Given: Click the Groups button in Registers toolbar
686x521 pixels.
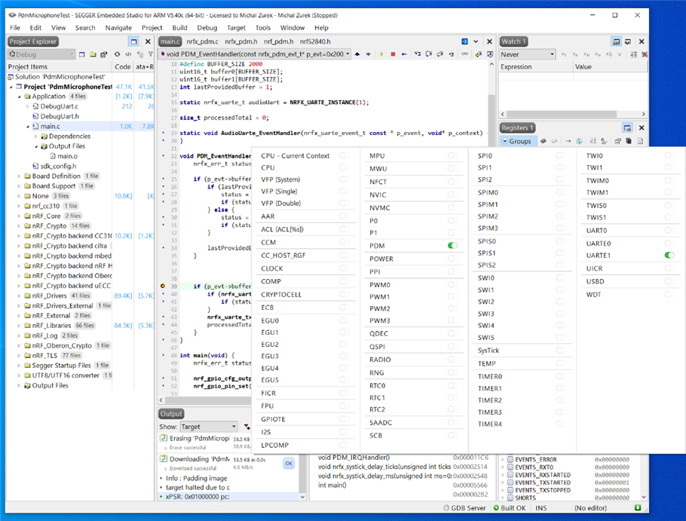Looking at the screenshot, I should click(516, 141).
